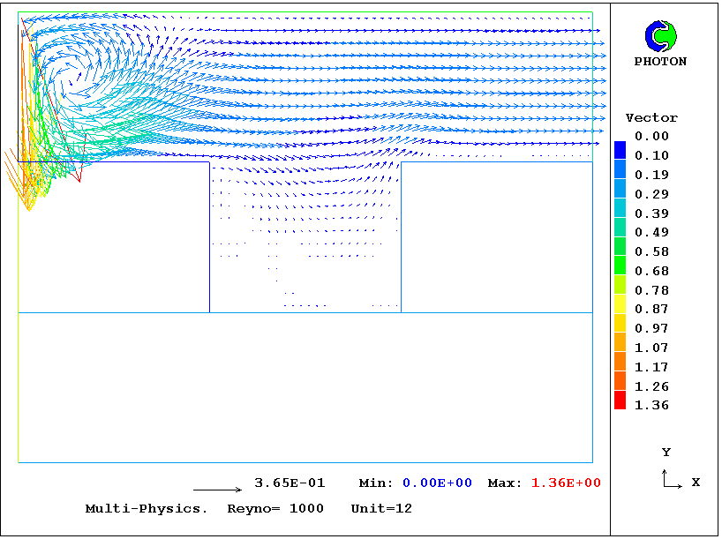Click the 3.65E-01 reference vector value
Image resolution: width=722 pixels, height=539 pixels.
(290, 483)
